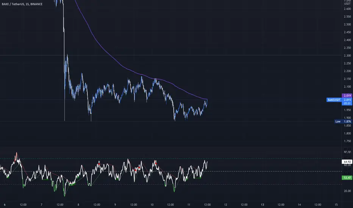Click the 20.00 RSI scale label

[x=347, y=191]
